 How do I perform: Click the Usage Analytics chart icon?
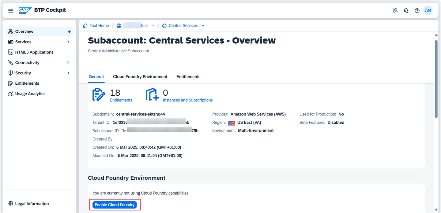point(11,94)
